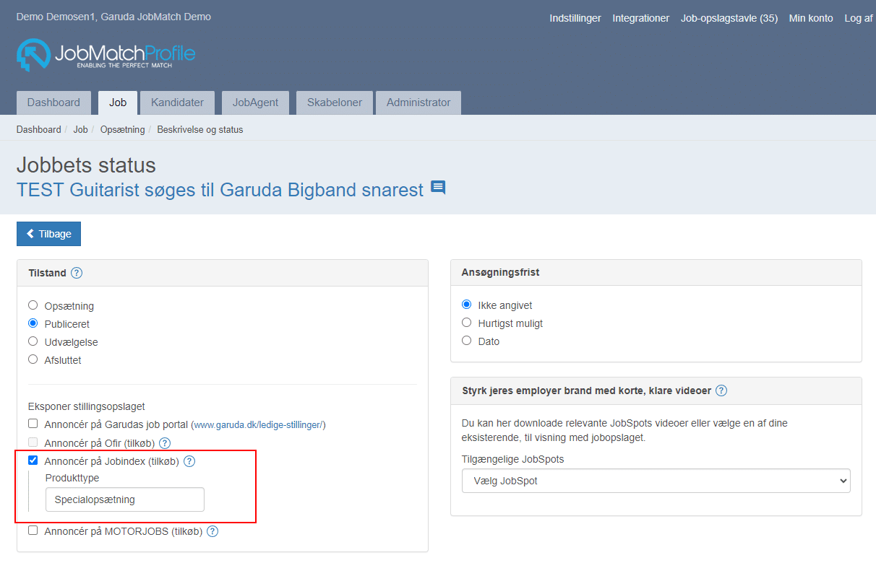Open help icon next to Tilstand
The width and height of the screenshot is (876, 563).
point(77,273)
